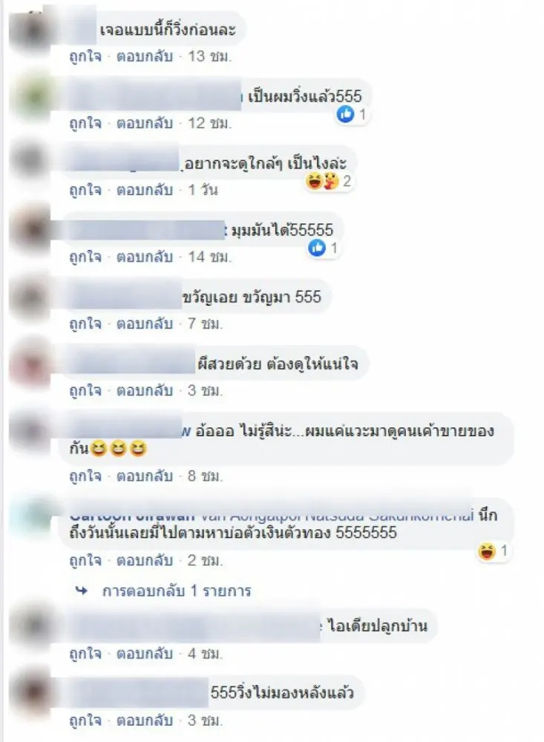Expand การตอบกลับ 1 รายการ replies
This screenshot has width=544, height=742.
pos(177,591)
